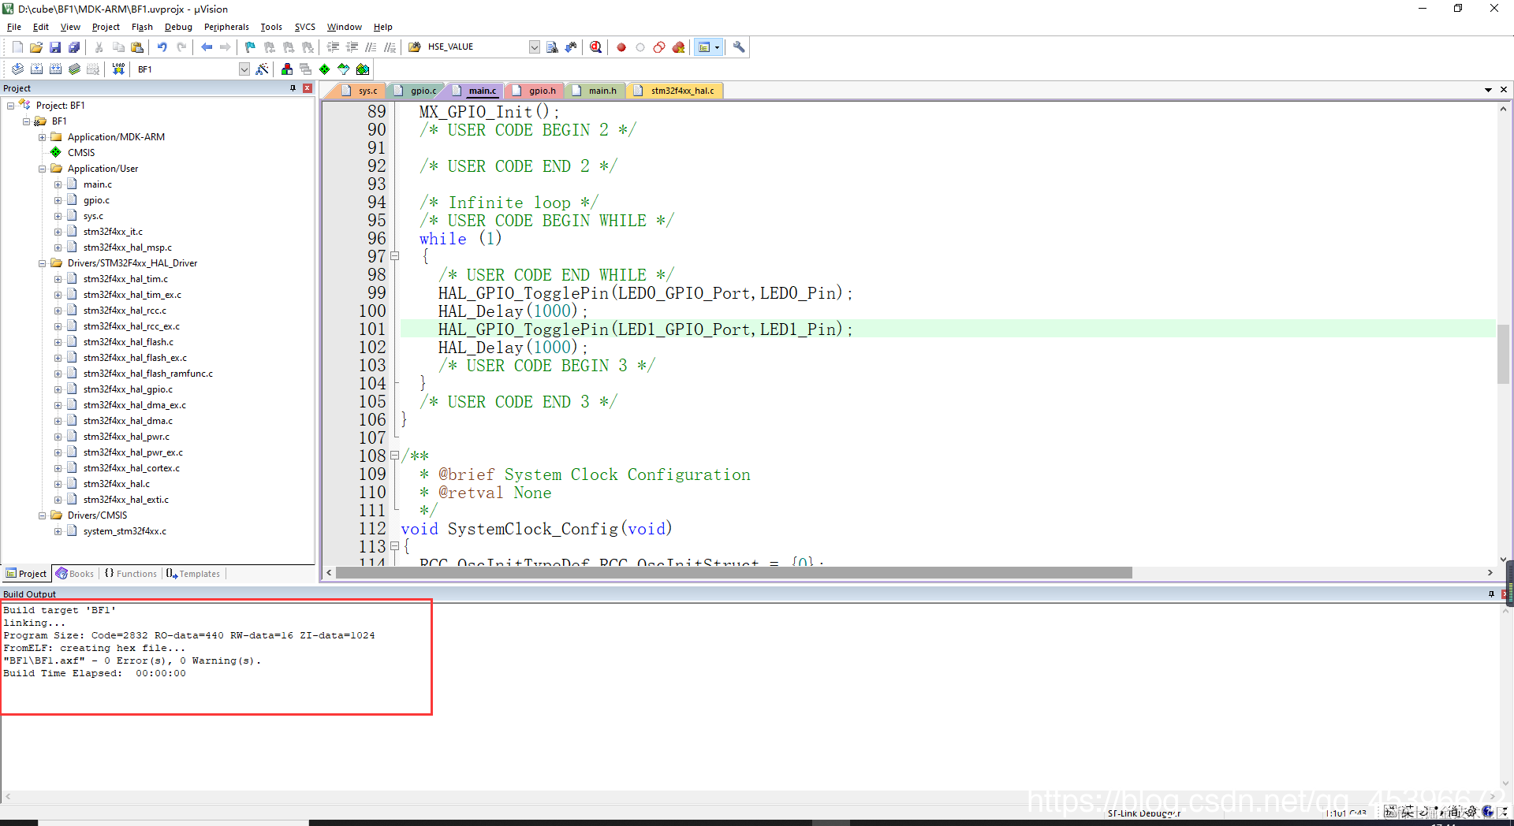Download to flash LOAD icon

point(118,69)
